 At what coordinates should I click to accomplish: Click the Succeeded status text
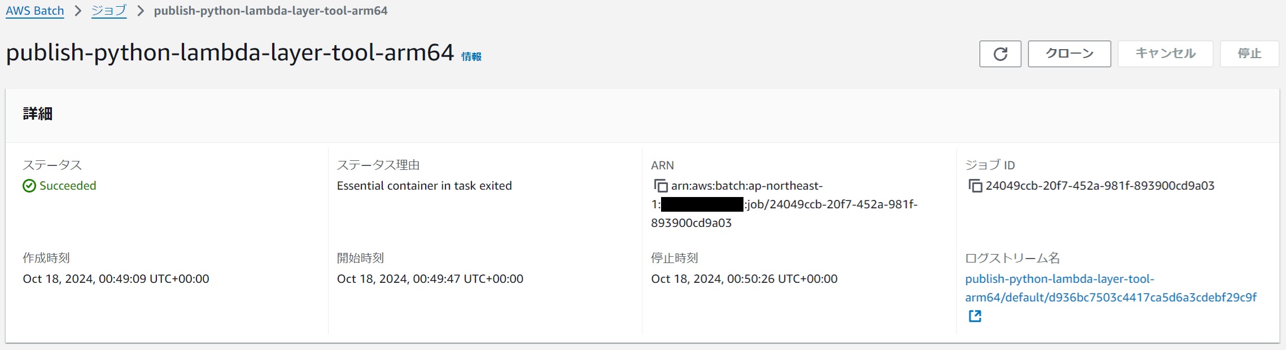click(68, 186)
